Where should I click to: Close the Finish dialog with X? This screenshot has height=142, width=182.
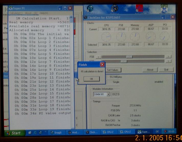pos(102,65)
